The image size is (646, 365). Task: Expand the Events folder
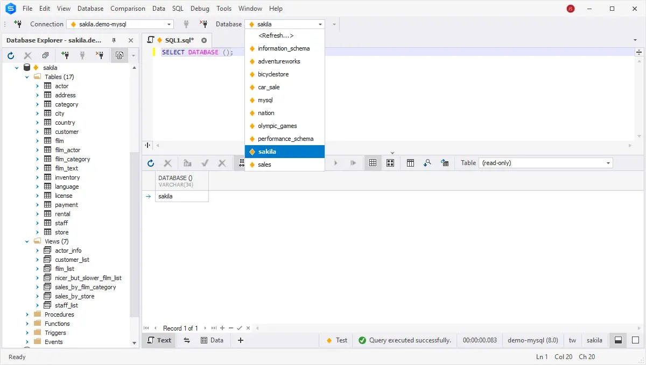pos(27,342)
